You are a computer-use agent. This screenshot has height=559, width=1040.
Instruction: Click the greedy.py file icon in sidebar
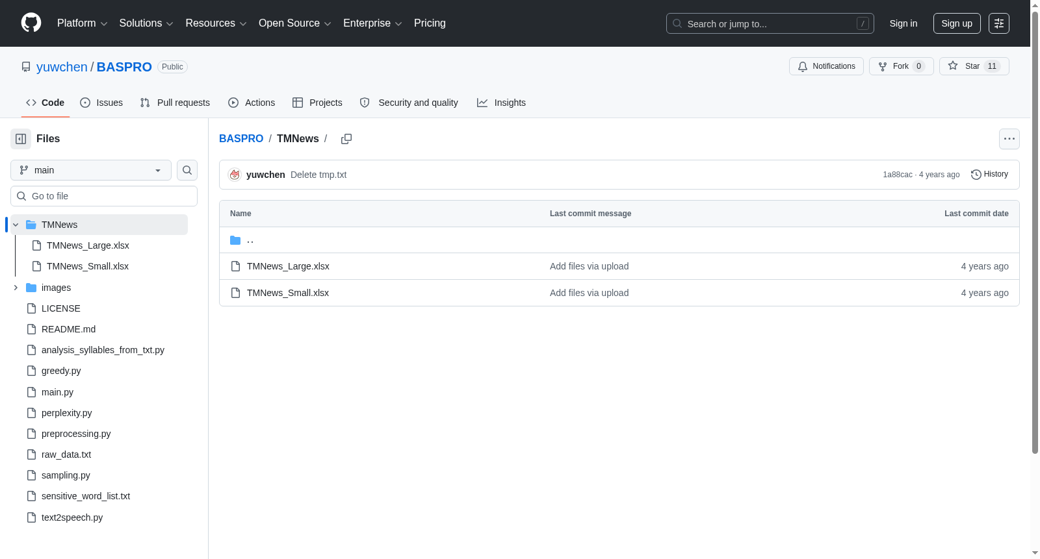31,371
